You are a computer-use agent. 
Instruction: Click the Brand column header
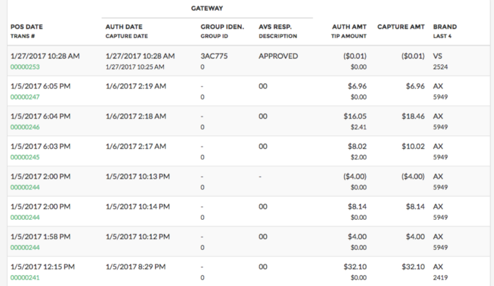click(445, 27)
